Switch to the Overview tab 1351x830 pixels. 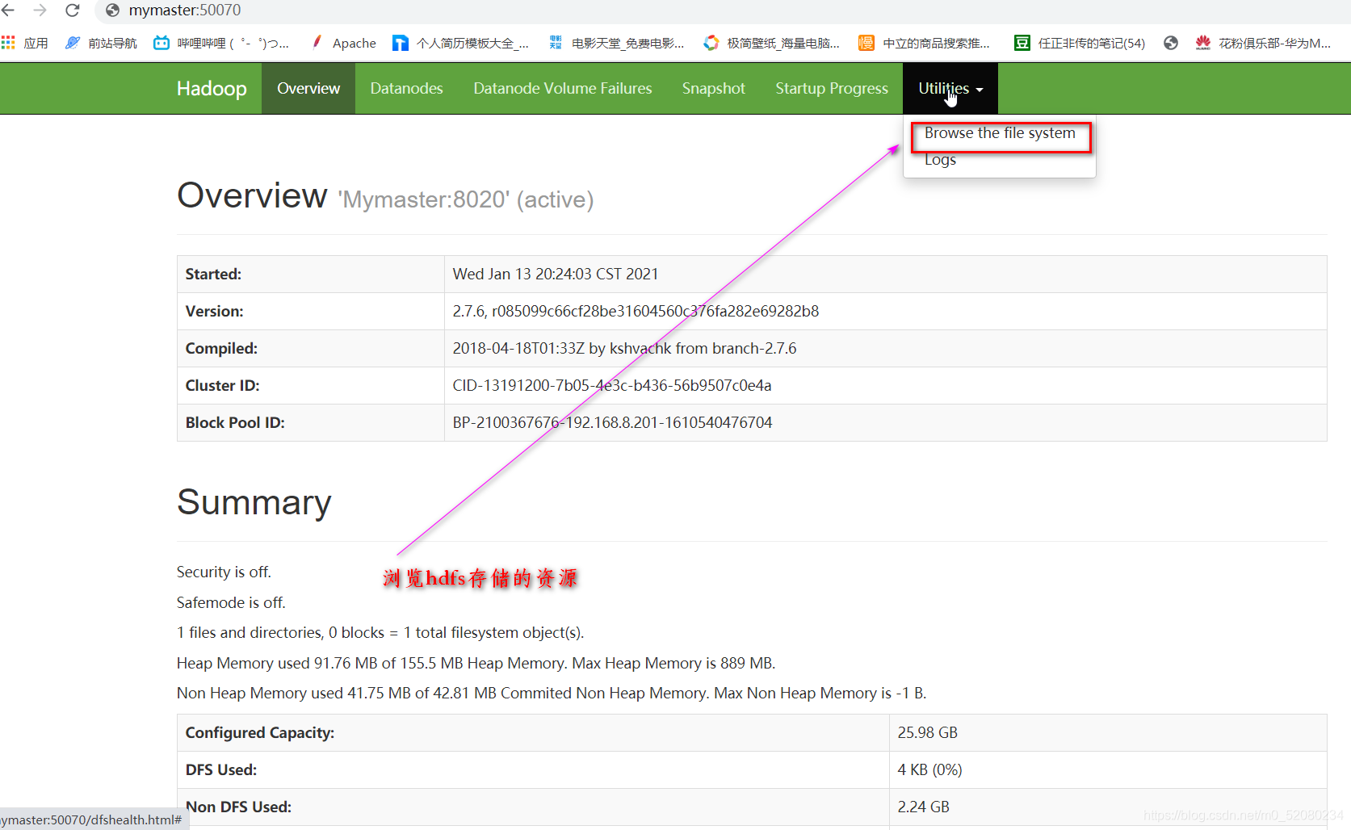[308, 88]
